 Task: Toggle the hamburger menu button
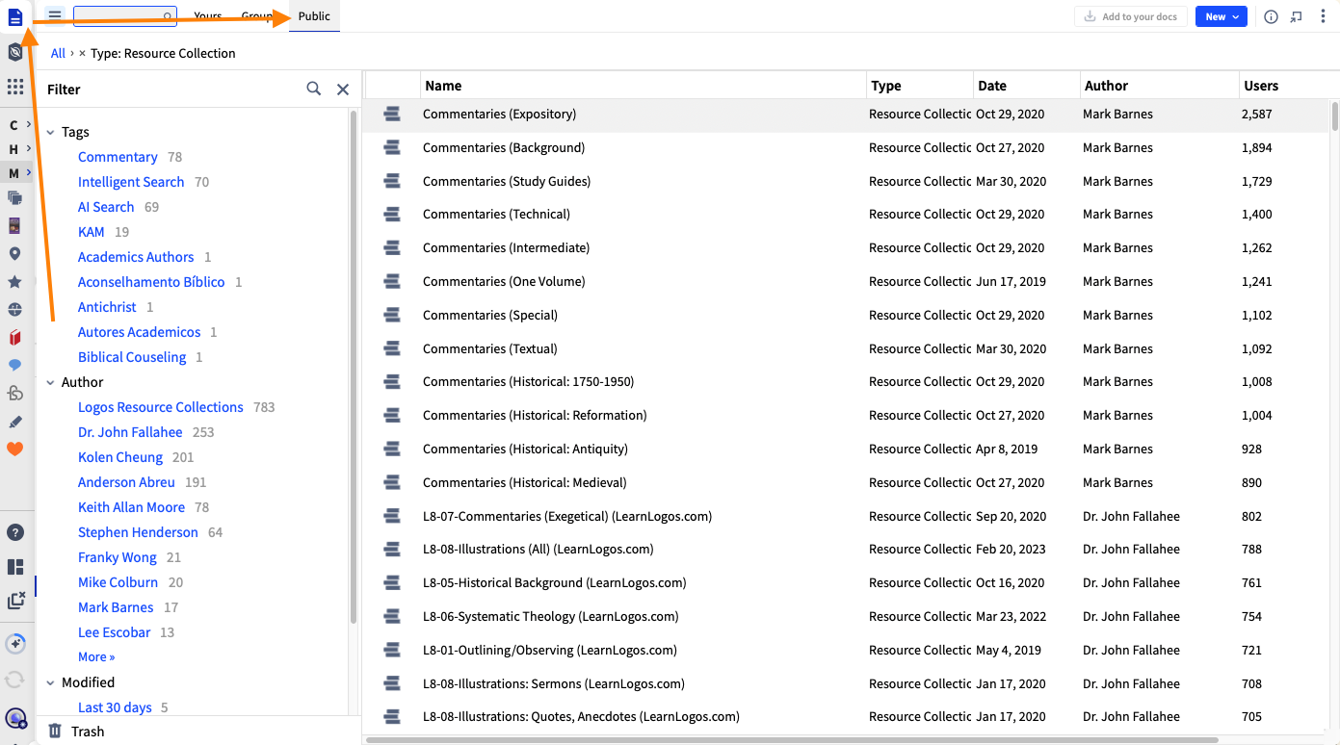click(55, 16)
